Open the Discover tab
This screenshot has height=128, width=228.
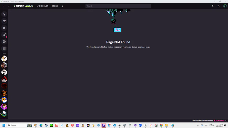[x=43, y=6]
